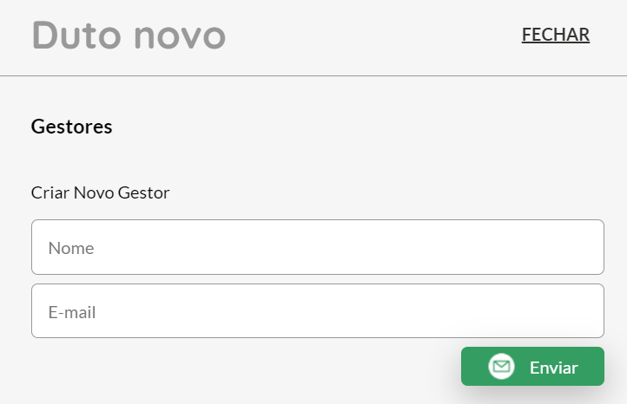This screenshot has height=404, width=627.
Task: Click the word 'Gestor' in the form label
Action: tap(143, 192)
